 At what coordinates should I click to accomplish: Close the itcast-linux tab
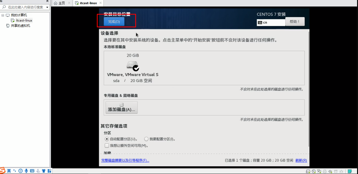point(100,3)
